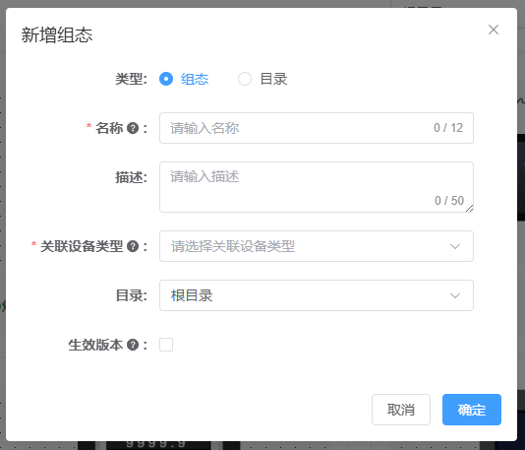Viewport: 525px width, 450px height.
Task: Click the 新增组态 dialog title
Action: [57, 34]
